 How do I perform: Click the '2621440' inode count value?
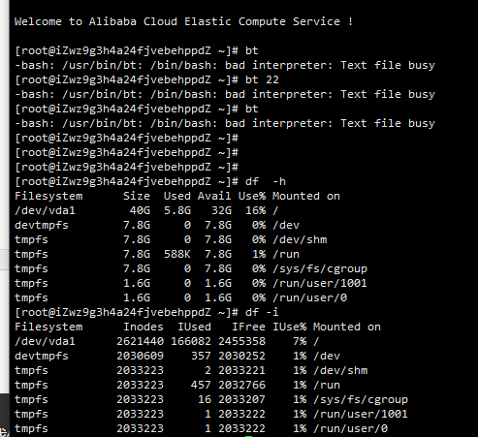tap(140, 341)
